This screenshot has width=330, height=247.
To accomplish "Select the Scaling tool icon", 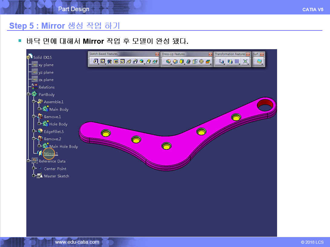I will (245, 62).
